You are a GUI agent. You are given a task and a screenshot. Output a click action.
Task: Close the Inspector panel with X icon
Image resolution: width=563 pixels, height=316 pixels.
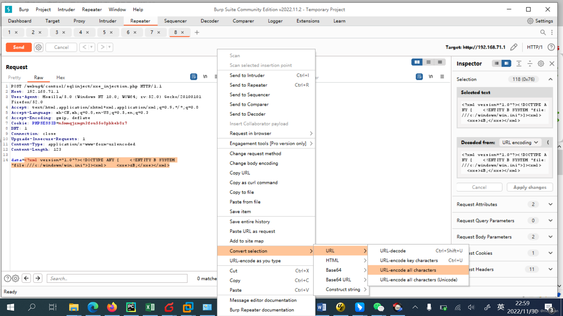[x=552, y=63]
